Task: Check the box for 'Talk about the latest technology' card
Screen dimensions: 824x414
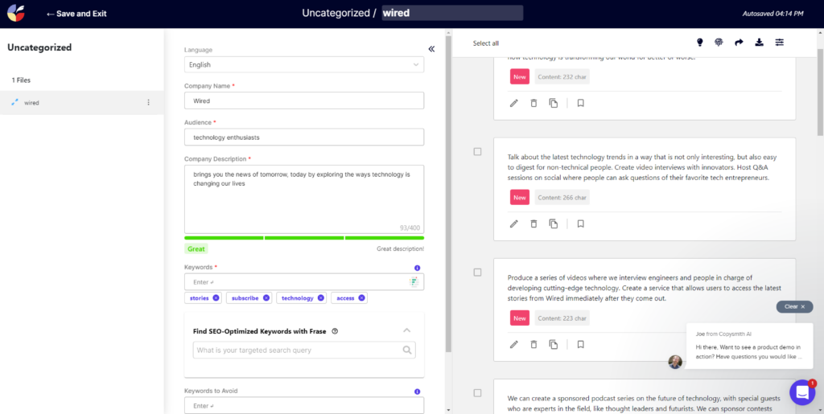Action: (477, 152)
